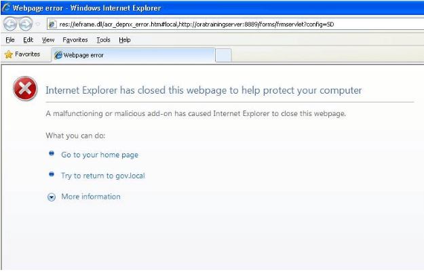
Task: Click the browser Forward arrow button
Action: point(26,24)
